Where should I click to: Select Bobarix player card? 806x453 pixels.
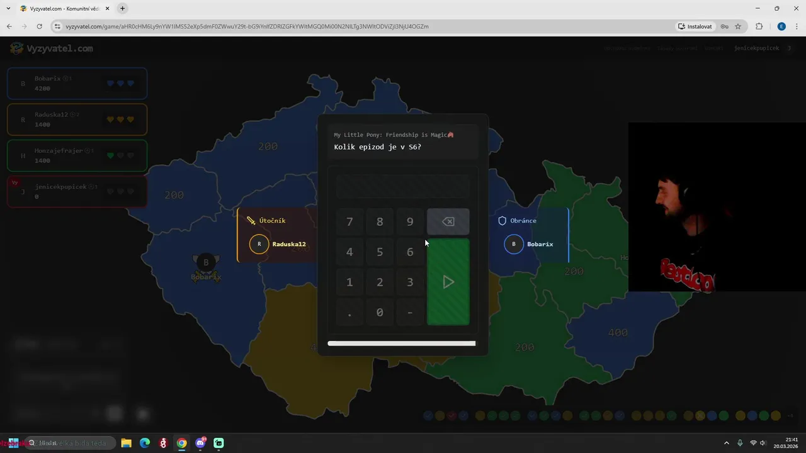[x=77, y=84]
